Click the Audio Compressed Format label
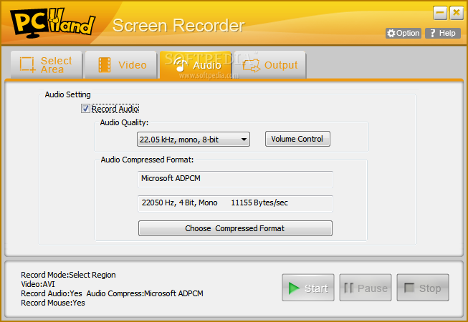The width and height of the screenshot is (468, 322). tap(147, 160)
